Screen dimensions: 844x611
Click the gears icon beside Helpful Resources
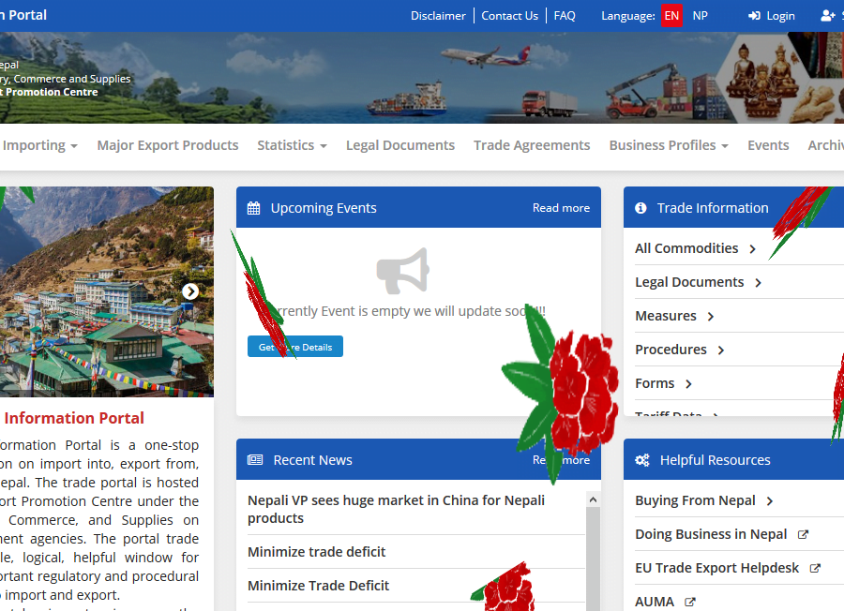point(642,460)
